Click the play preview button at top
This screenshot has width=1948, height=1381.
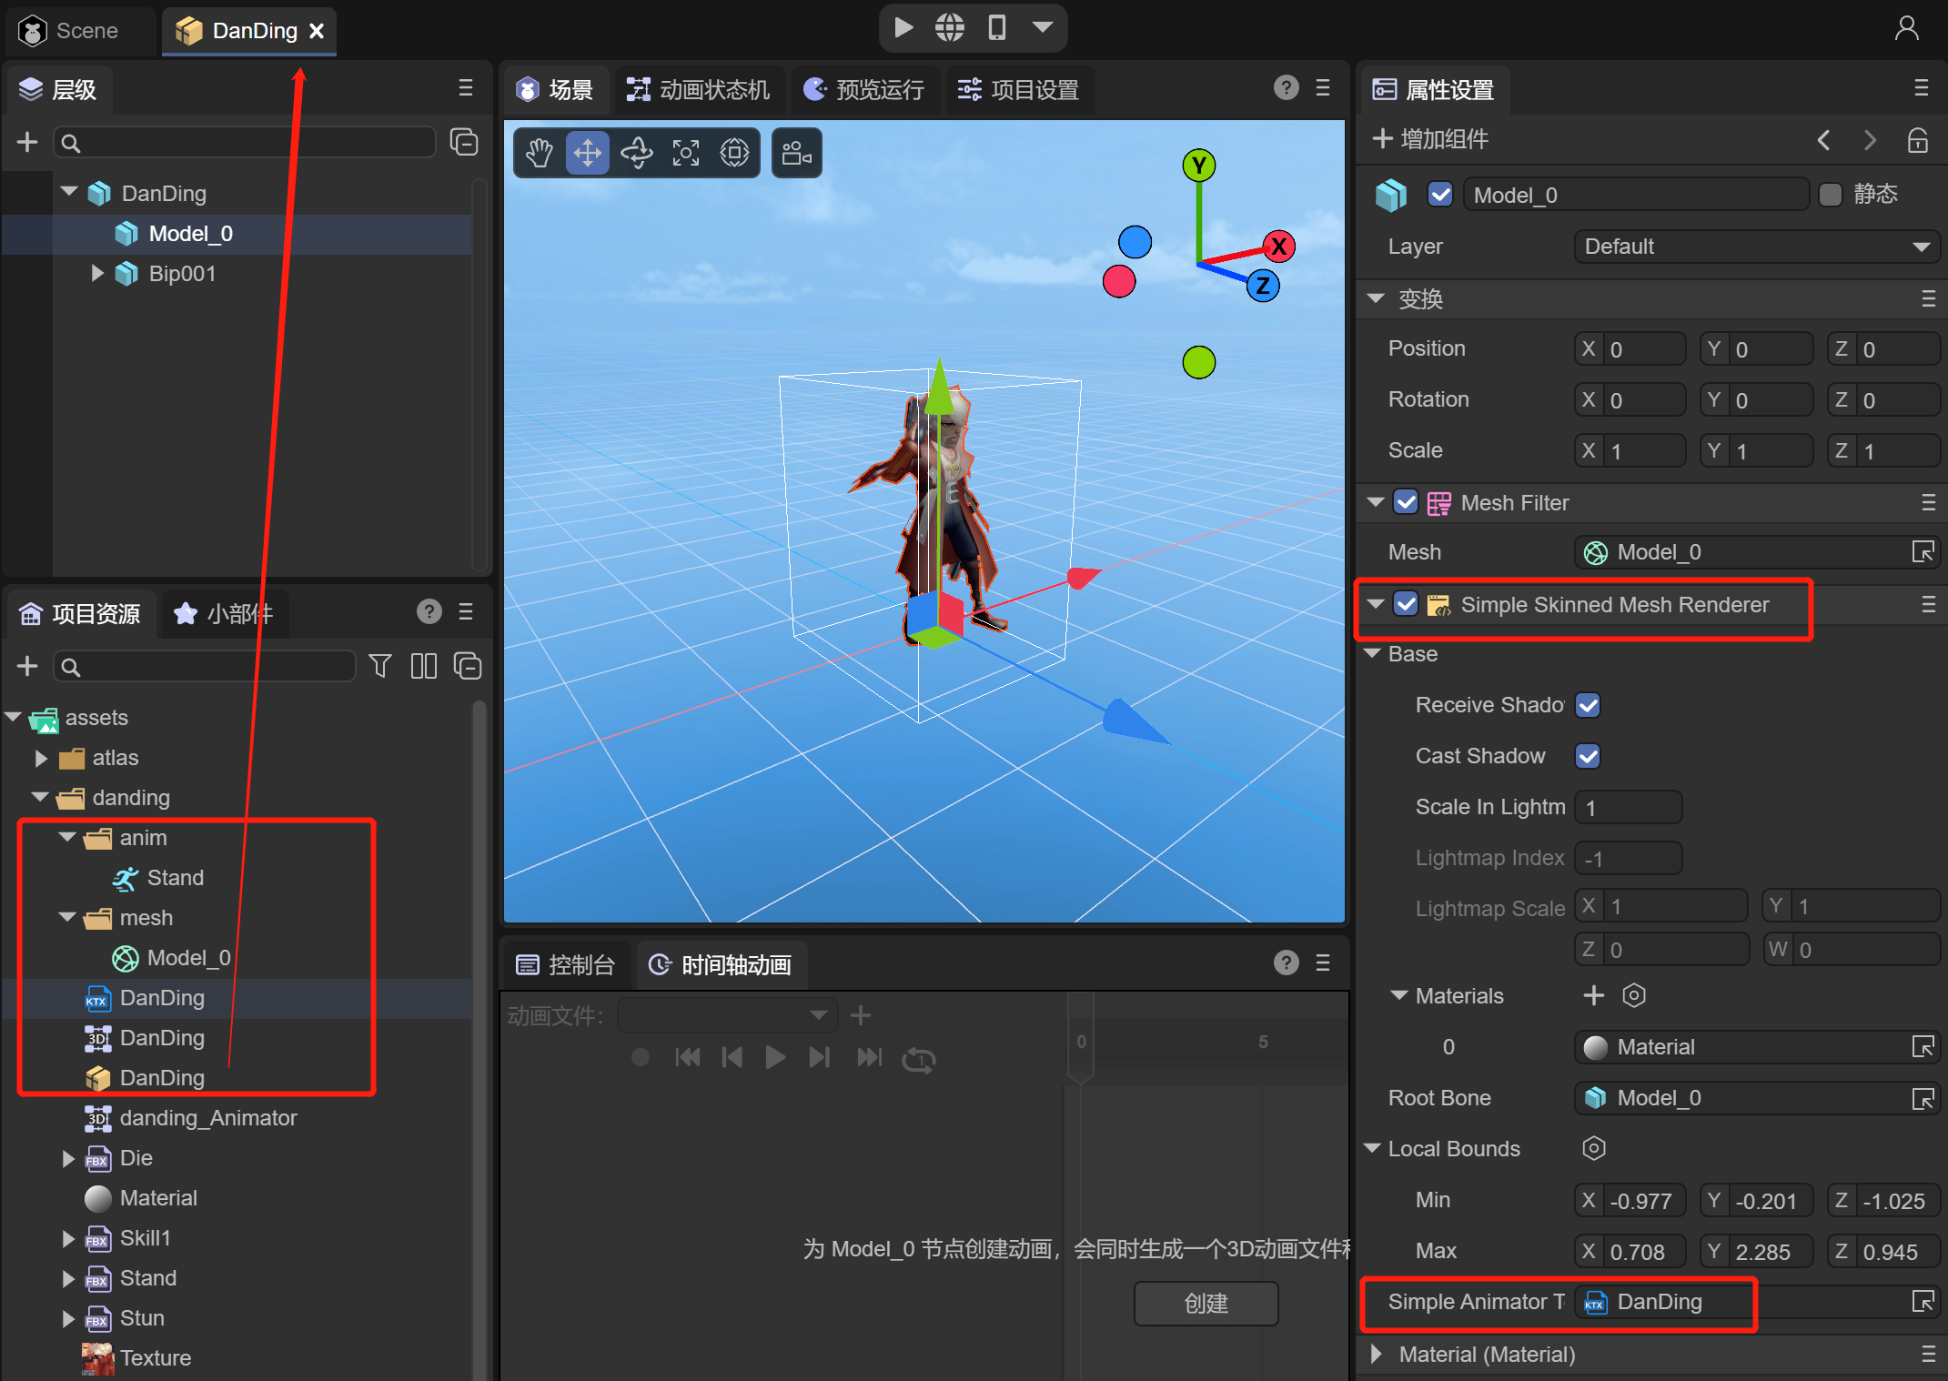pos(903,28)
